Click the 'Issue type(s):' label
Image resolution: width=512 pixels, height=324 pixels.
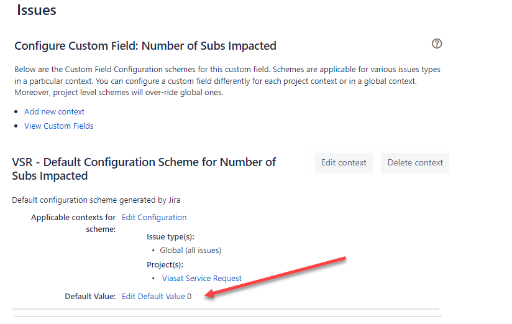(170, 237)
